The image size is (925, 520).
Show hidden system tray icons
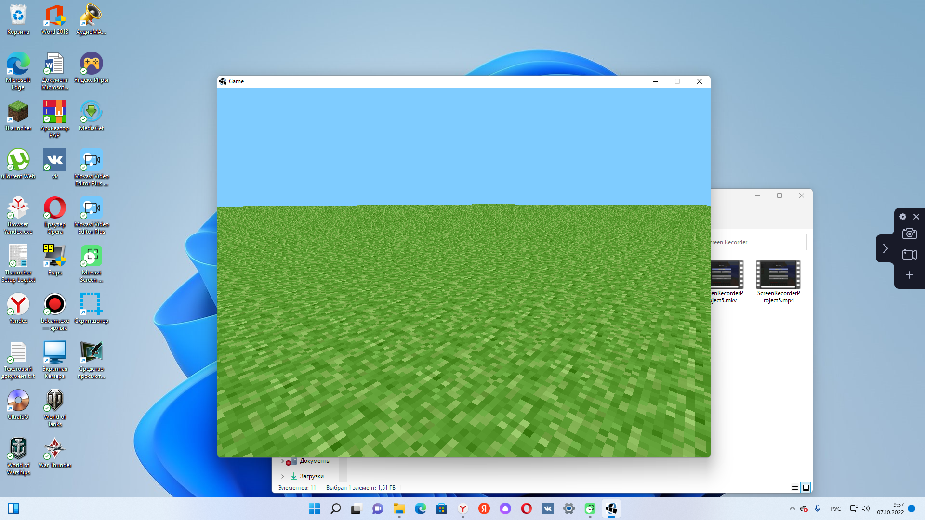tap(792, 508)
